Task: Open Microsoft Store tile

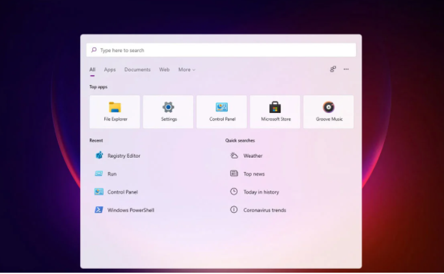Action: [275, 112]
